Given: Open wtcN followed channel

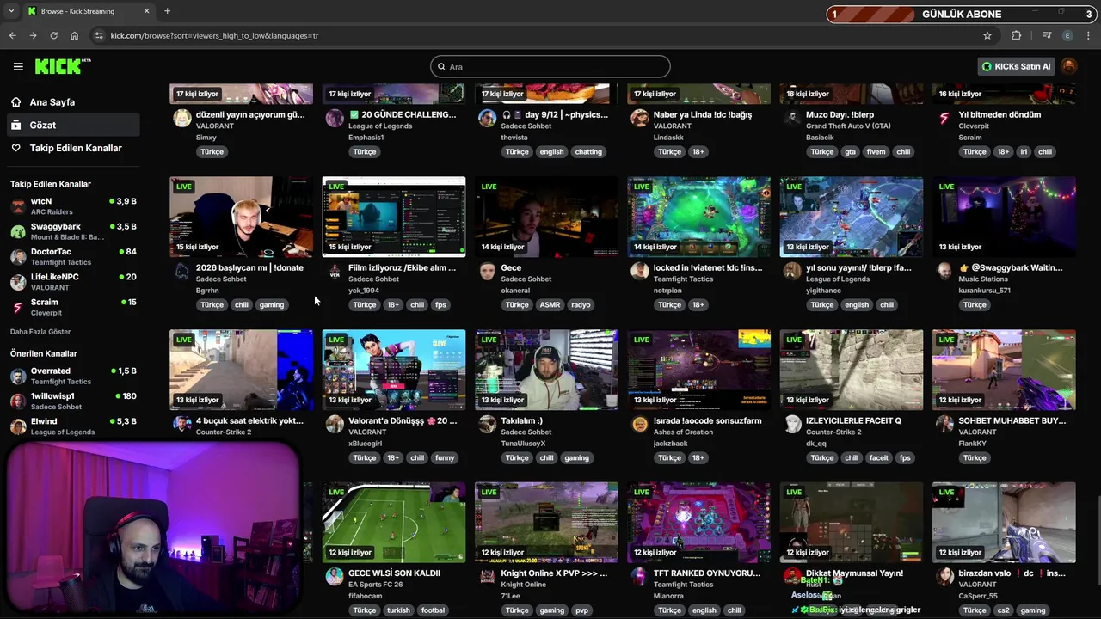Looking at the screenshot, I should coord(73,206).
